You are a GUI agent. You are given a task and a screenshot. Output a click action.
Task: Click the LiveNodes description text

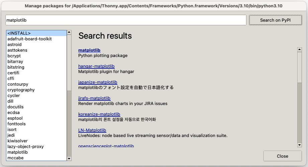tap(153, 135)
